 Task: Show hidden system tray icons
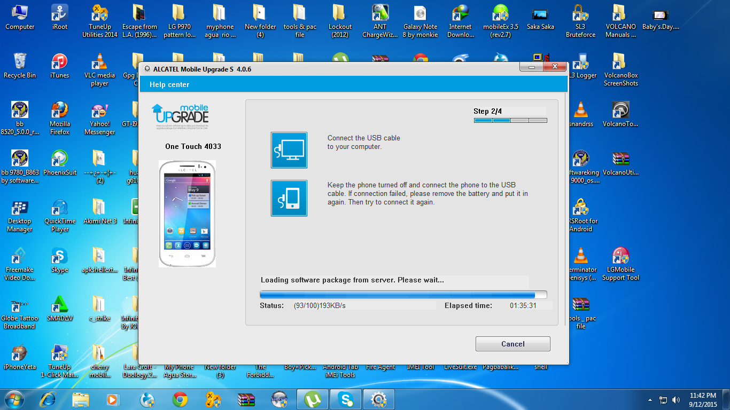pyautogui.click(x=650, y=399)
